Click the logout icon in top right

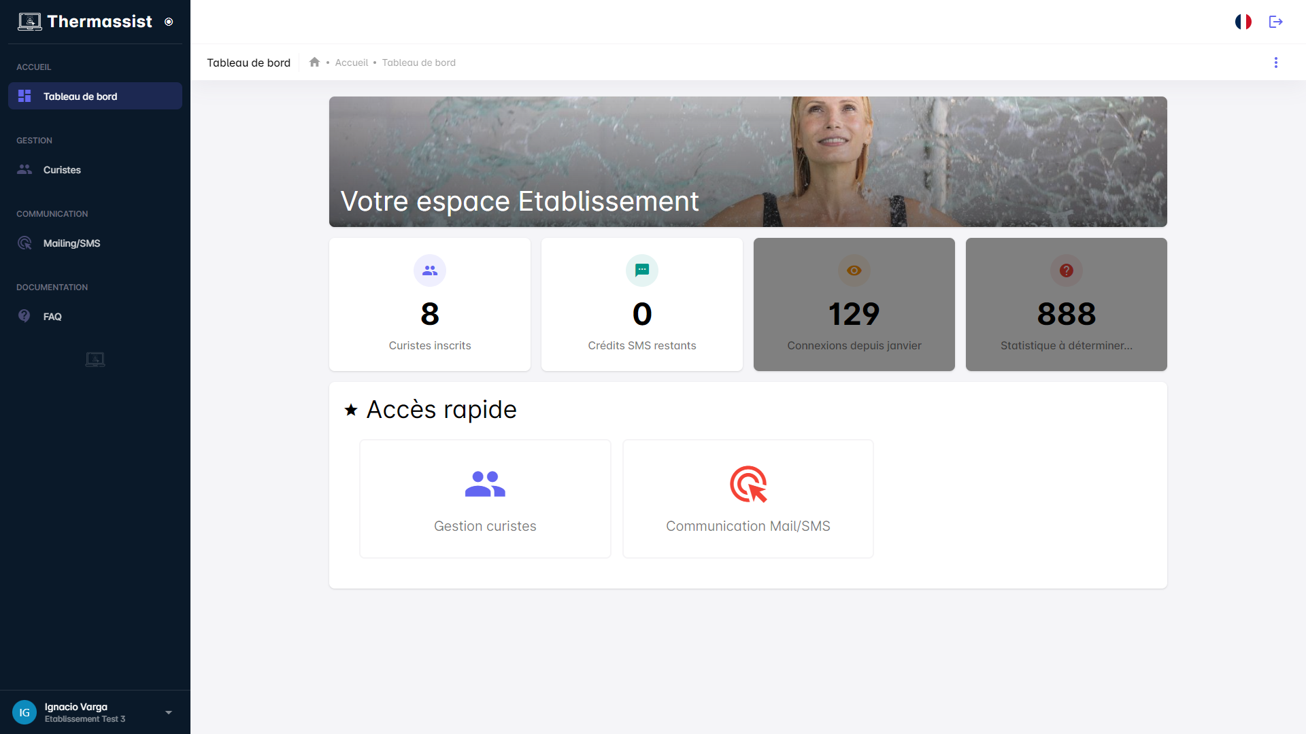(x=1275, y=22)
